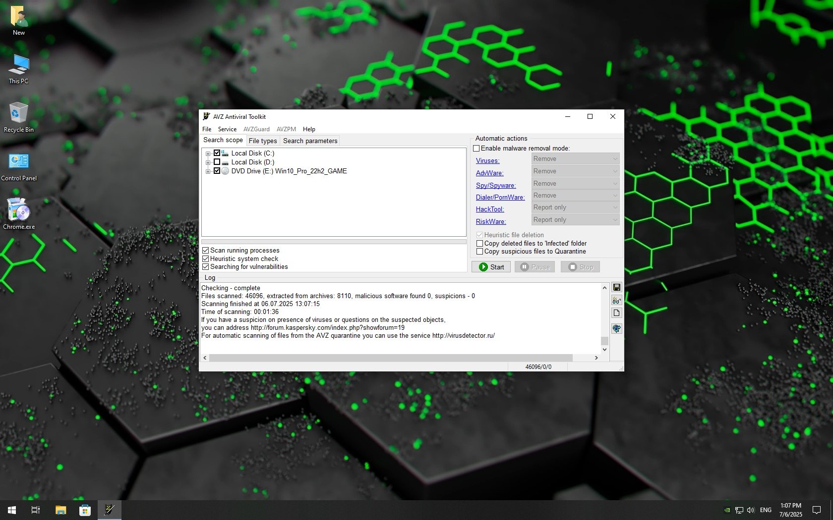Click the globe with arrows icon
The image size is (833, 520).
click(616, 328)
